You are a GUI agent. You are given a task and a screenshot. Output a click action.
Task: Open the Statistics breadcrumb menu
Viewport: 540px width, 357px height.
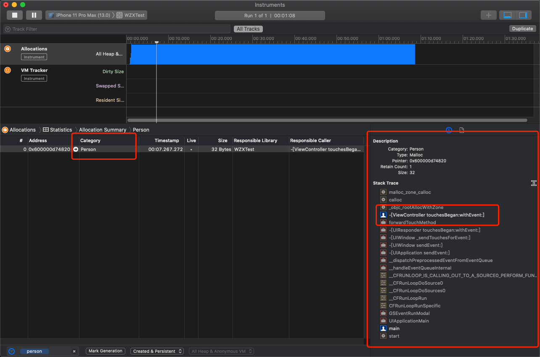(57, 130)
